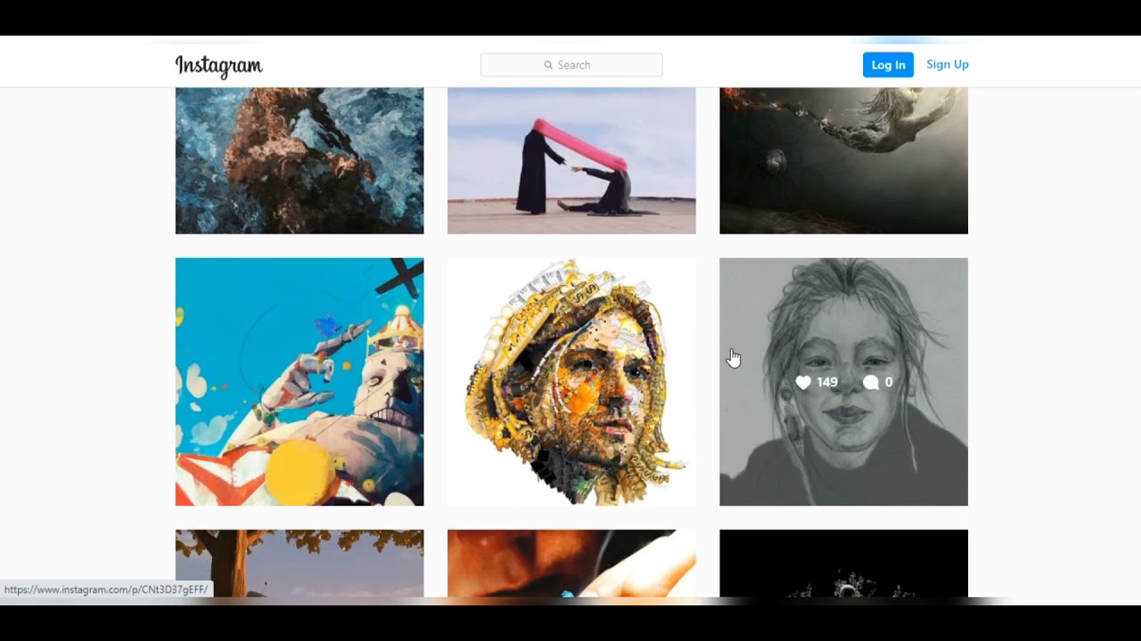The height and width of the screenshot is (641, 1141).
Task: Click the heart likes icon on sketch portrait
Action: (x=803, y=382)
